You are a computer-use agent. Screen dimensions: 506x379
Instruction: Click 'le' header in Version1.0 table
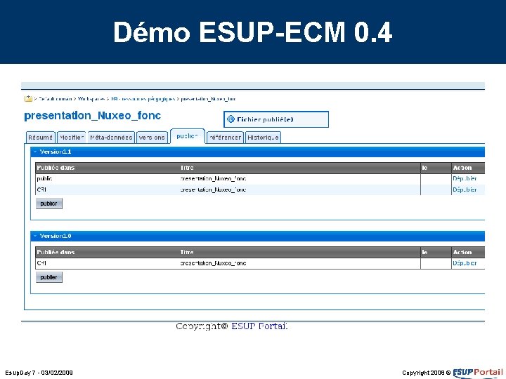[x=424, y=252]
